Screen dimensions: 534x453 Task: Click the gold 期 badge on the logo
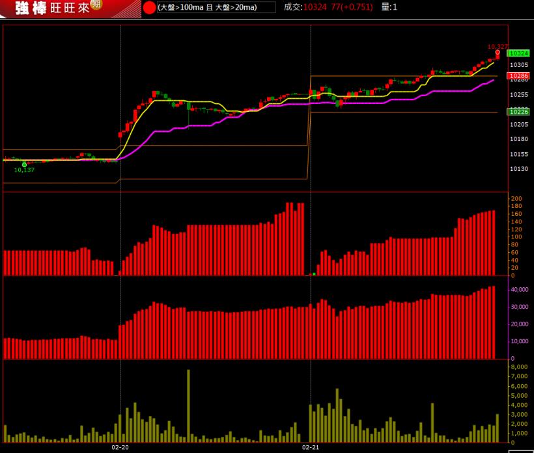click(96, 4)
